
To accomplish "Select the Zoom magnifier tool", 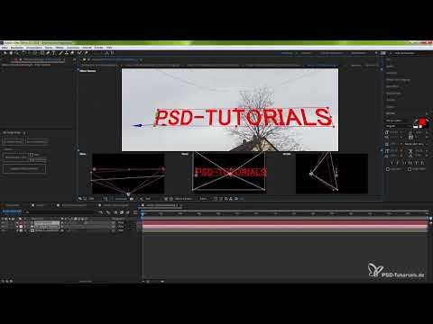I will (17, 53).
